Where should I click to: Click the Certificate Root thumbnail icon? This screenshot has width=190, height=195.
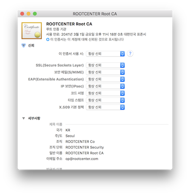tap(32, 31)
